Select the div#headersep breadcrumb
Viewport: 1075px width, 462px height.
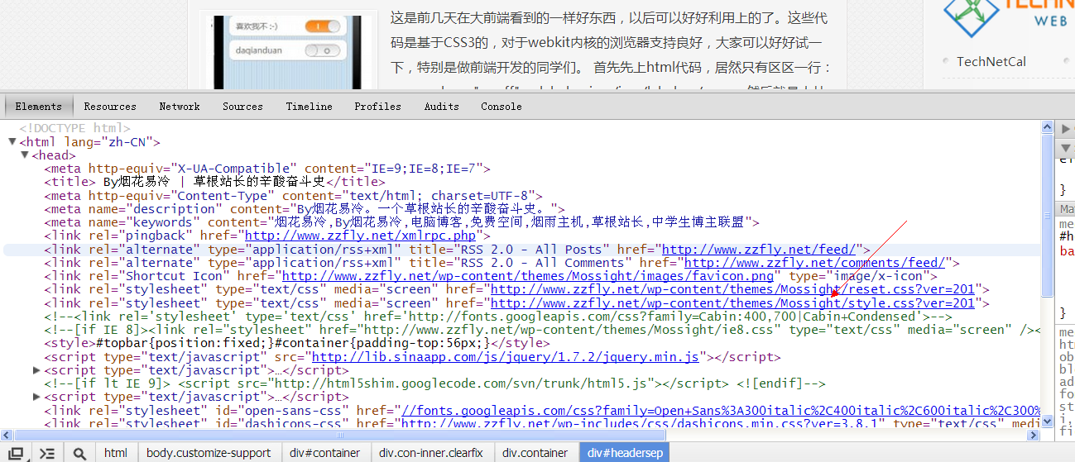(624, 453)
